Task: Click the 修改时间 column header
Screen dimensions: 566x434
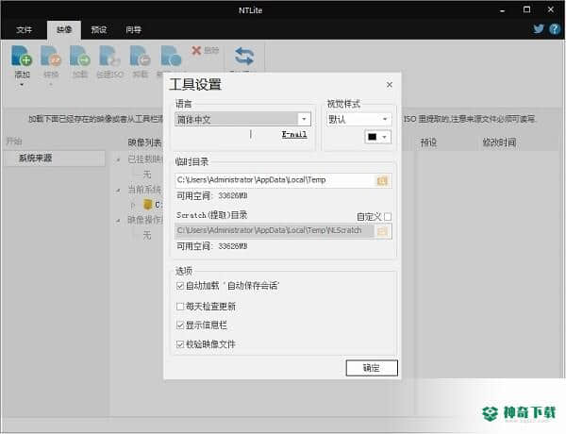Action: point(499,142)
